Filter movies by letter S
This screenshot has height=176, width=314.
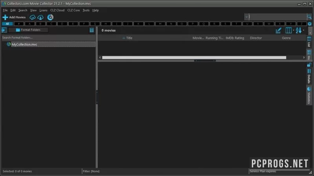[x=225, y=24]
